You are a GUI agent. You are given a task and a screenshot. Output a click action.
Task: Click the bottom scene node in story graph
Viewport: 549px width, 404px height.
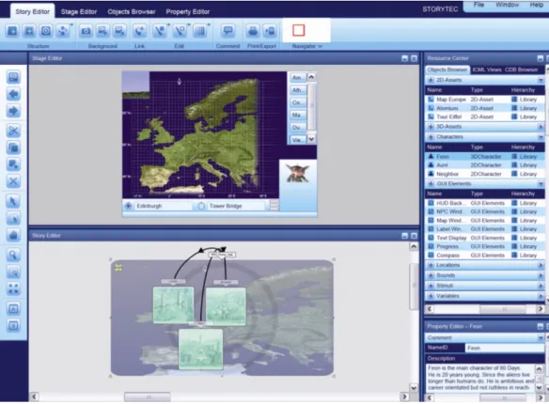coord(200,350)
